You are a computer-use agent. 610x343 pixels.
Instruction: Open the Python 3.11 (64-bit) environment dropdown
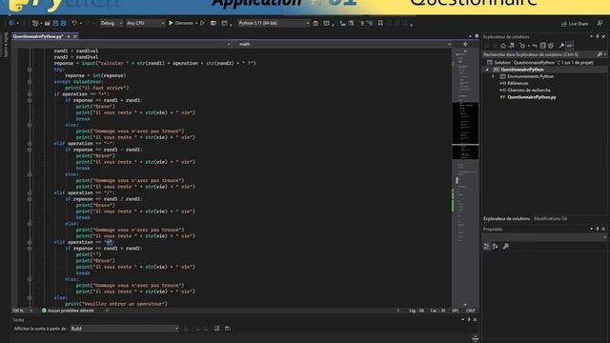(274, 23)
